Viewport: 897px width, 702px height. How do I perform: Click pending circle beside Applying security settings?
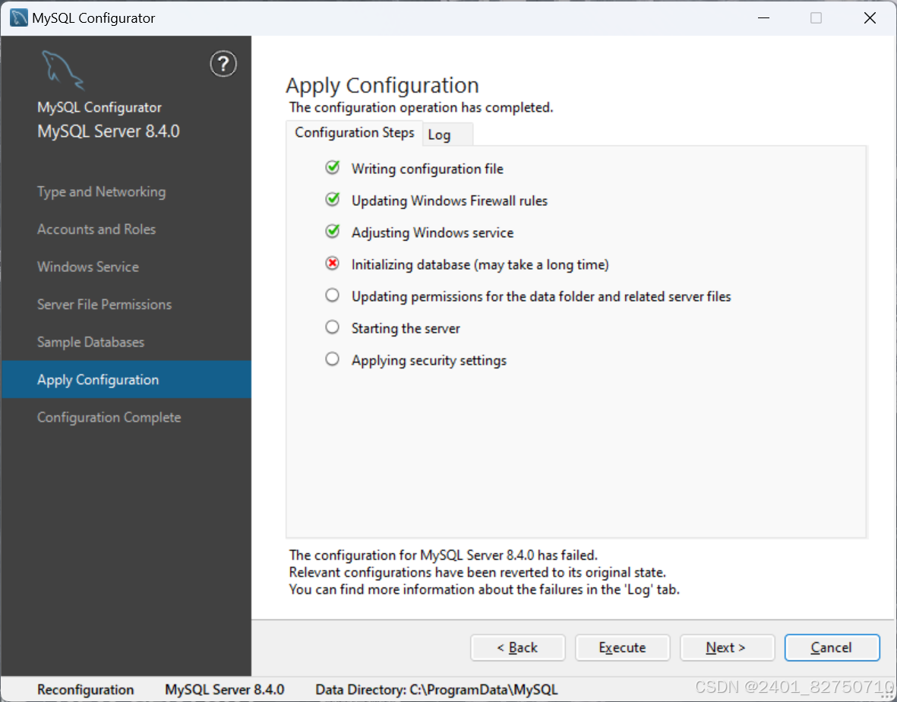coord(333,359)
